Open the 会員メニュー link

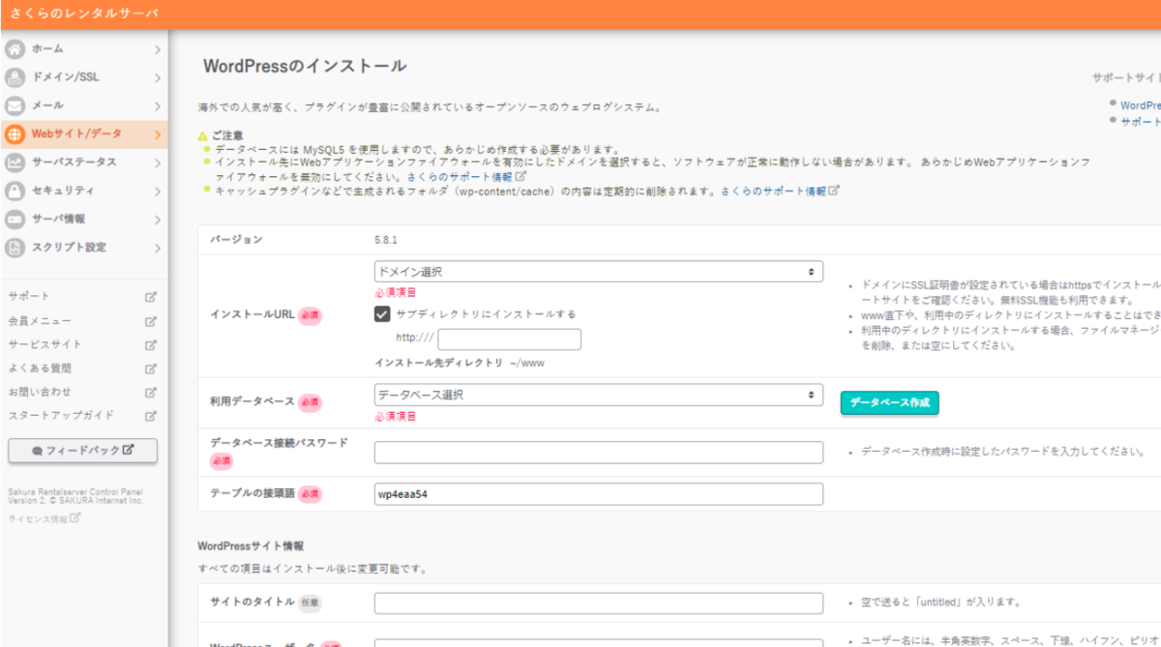40,321
